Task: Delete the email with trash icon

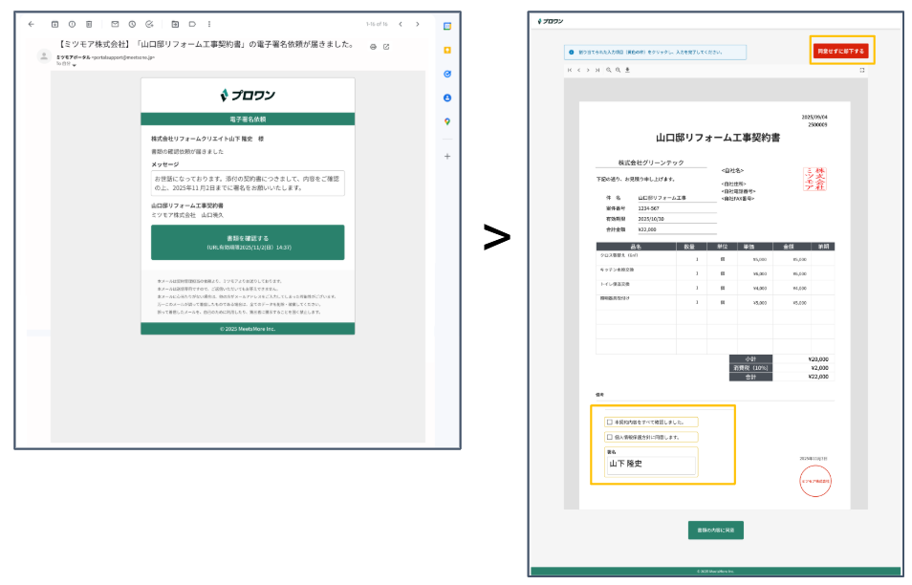Action: coord(89,25)
